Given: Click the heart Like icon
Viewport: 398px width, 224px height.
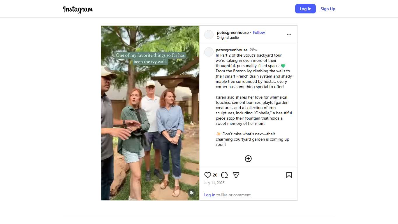Looking at the screenshot, I should tap(207, 175).
